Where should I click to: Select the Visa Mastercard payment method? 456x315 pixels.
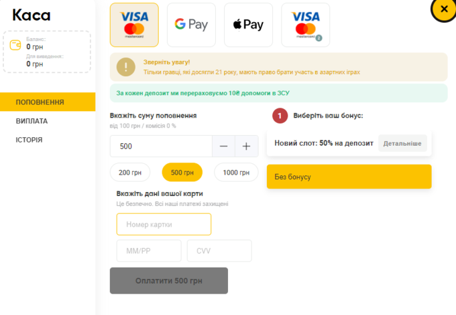point(134,25)
